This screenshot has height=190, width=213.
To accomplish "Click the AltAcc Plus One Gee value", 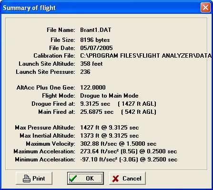I will tap(93, 88).
